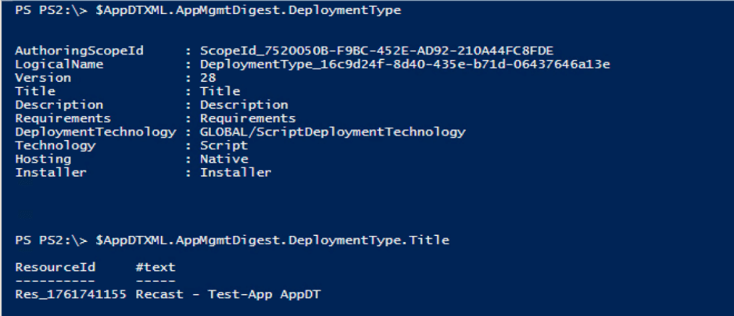This screenshot has width=734, height=316.
Task: Click the Script technology value
Action: coord(224,145)
